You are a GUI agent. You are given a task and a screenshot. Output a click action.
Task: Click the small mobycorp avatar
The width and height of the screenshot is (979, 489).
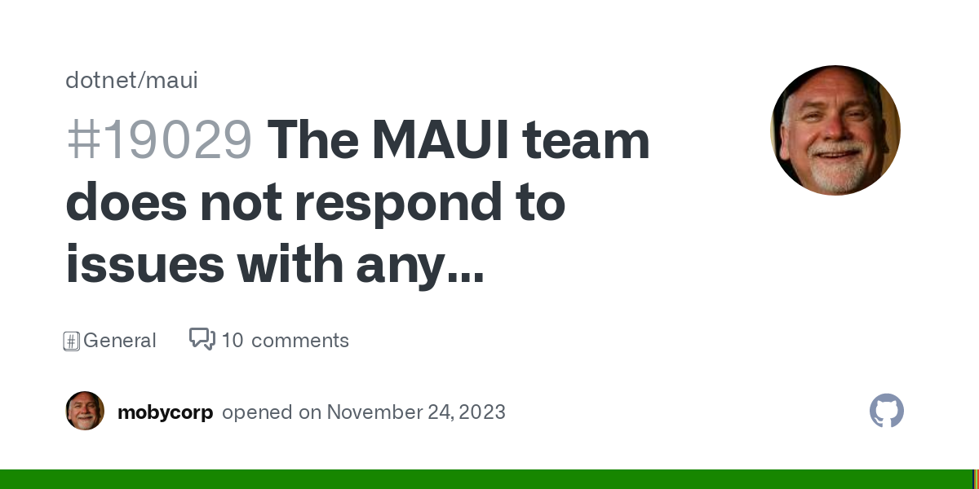click(85, 411)
